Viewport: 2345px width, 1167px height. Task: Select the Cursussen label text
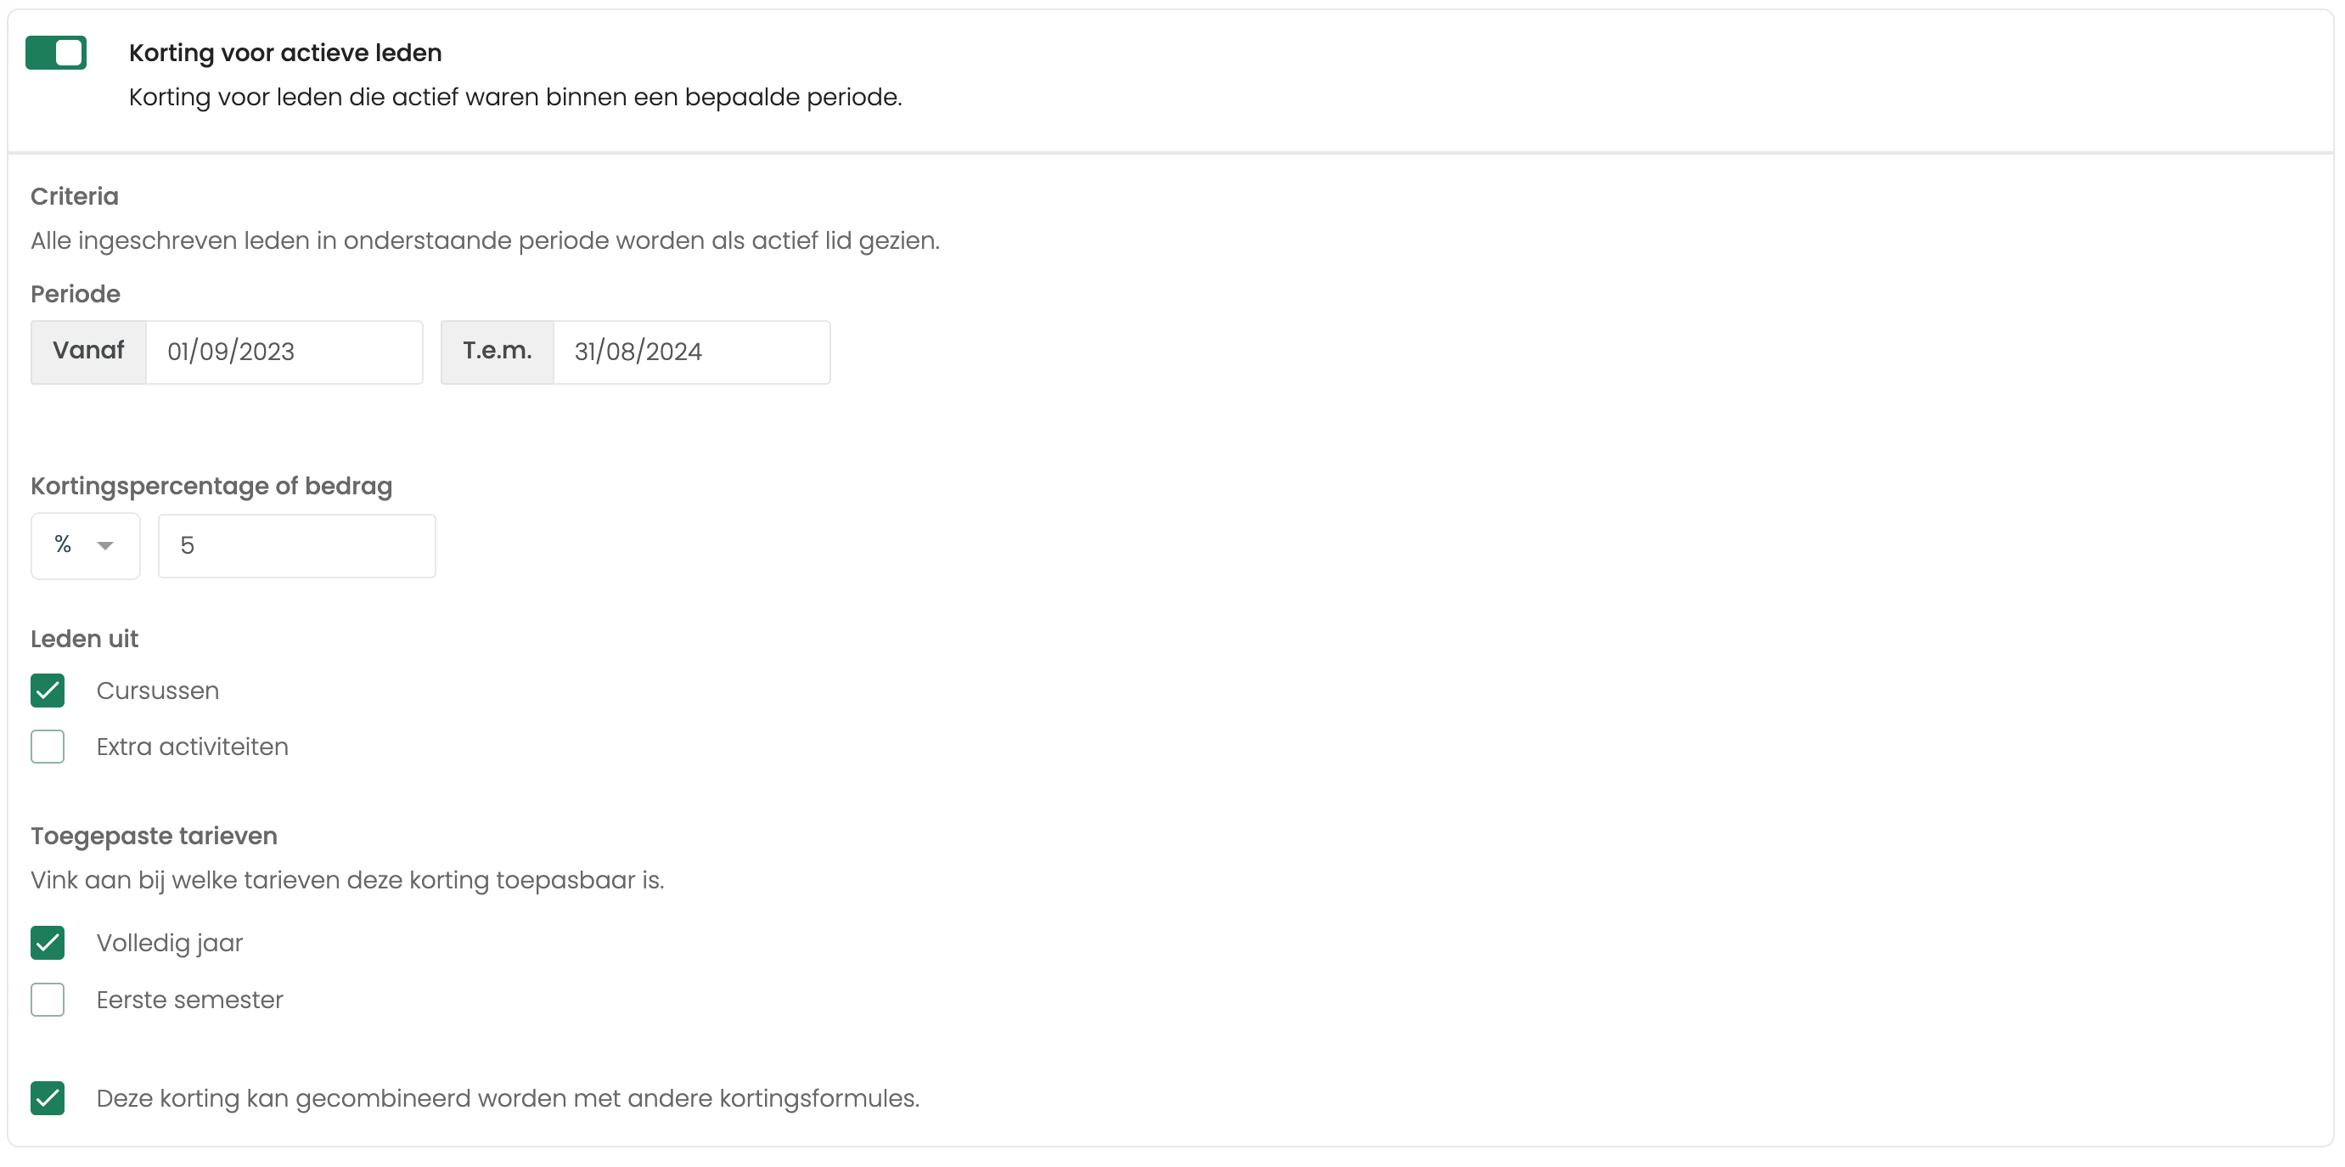pyautogui.click(x=157, y=691)
